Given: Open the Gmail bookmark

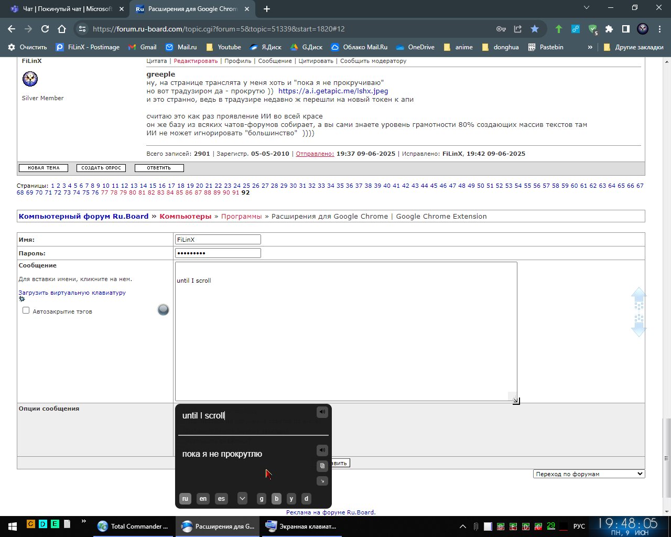Looking at the screenshot, I should [143, 47].
